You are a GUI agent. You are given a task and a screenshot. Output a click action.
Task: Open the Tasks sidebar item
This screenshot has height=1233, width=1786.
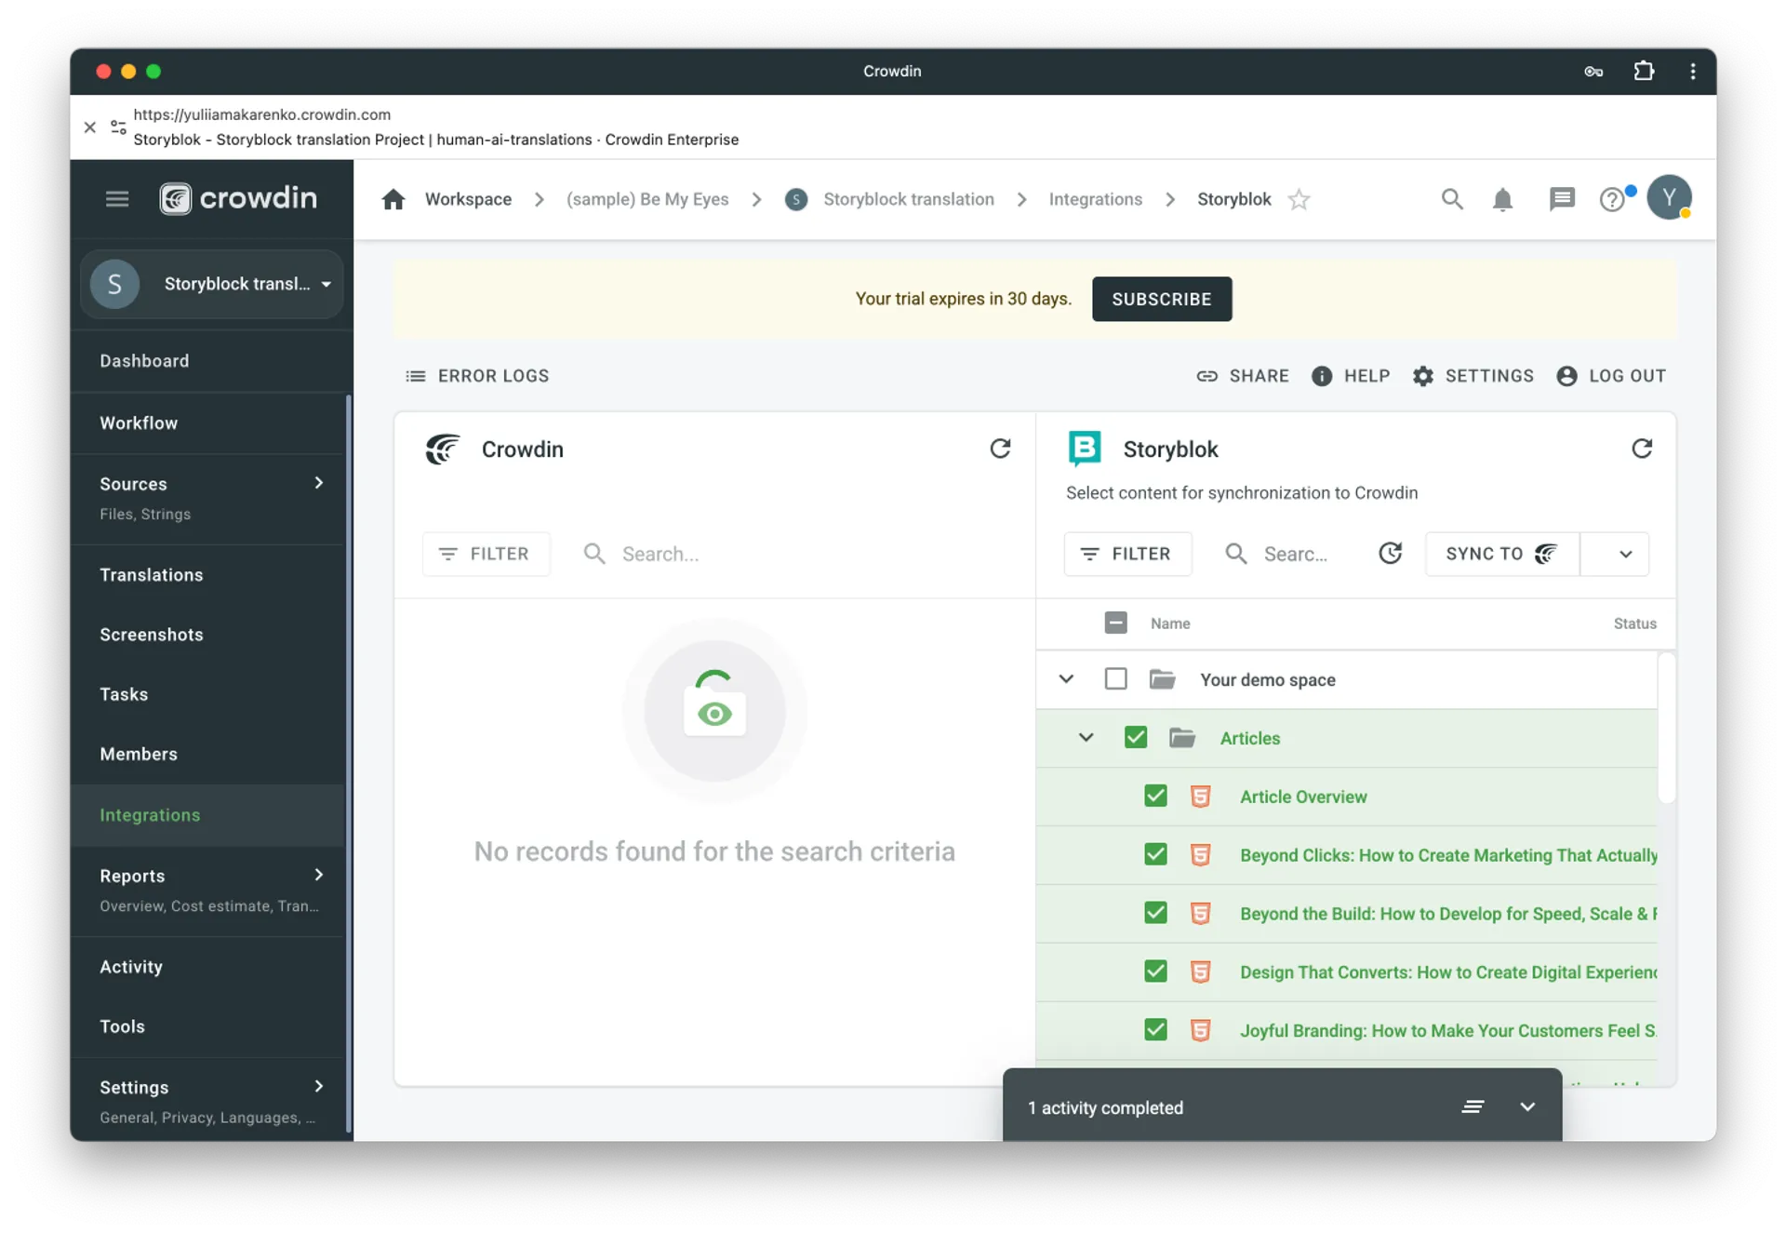pos(207,694)
